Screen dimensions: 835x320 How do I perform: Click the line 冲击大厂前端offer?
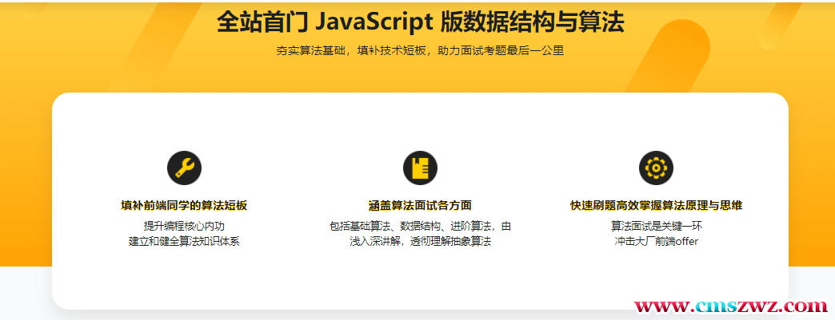pos(656,241)
